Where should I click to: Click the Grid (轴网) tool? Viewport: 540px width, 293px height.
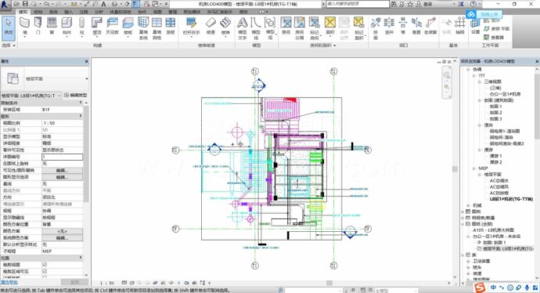(459, 26)
